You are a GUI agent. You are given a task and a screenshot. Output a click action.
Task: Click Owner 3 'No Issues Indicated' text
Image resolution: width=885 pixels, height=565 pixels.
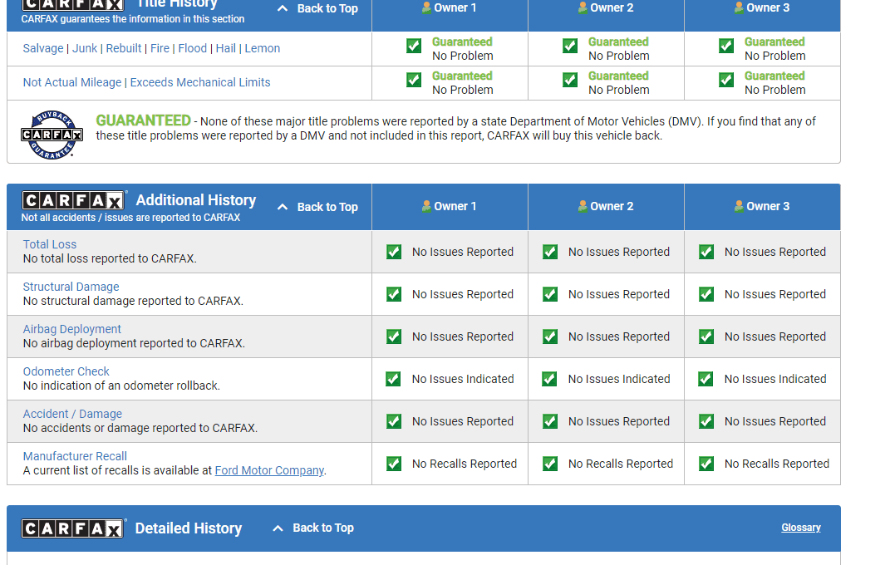point(775,379)
